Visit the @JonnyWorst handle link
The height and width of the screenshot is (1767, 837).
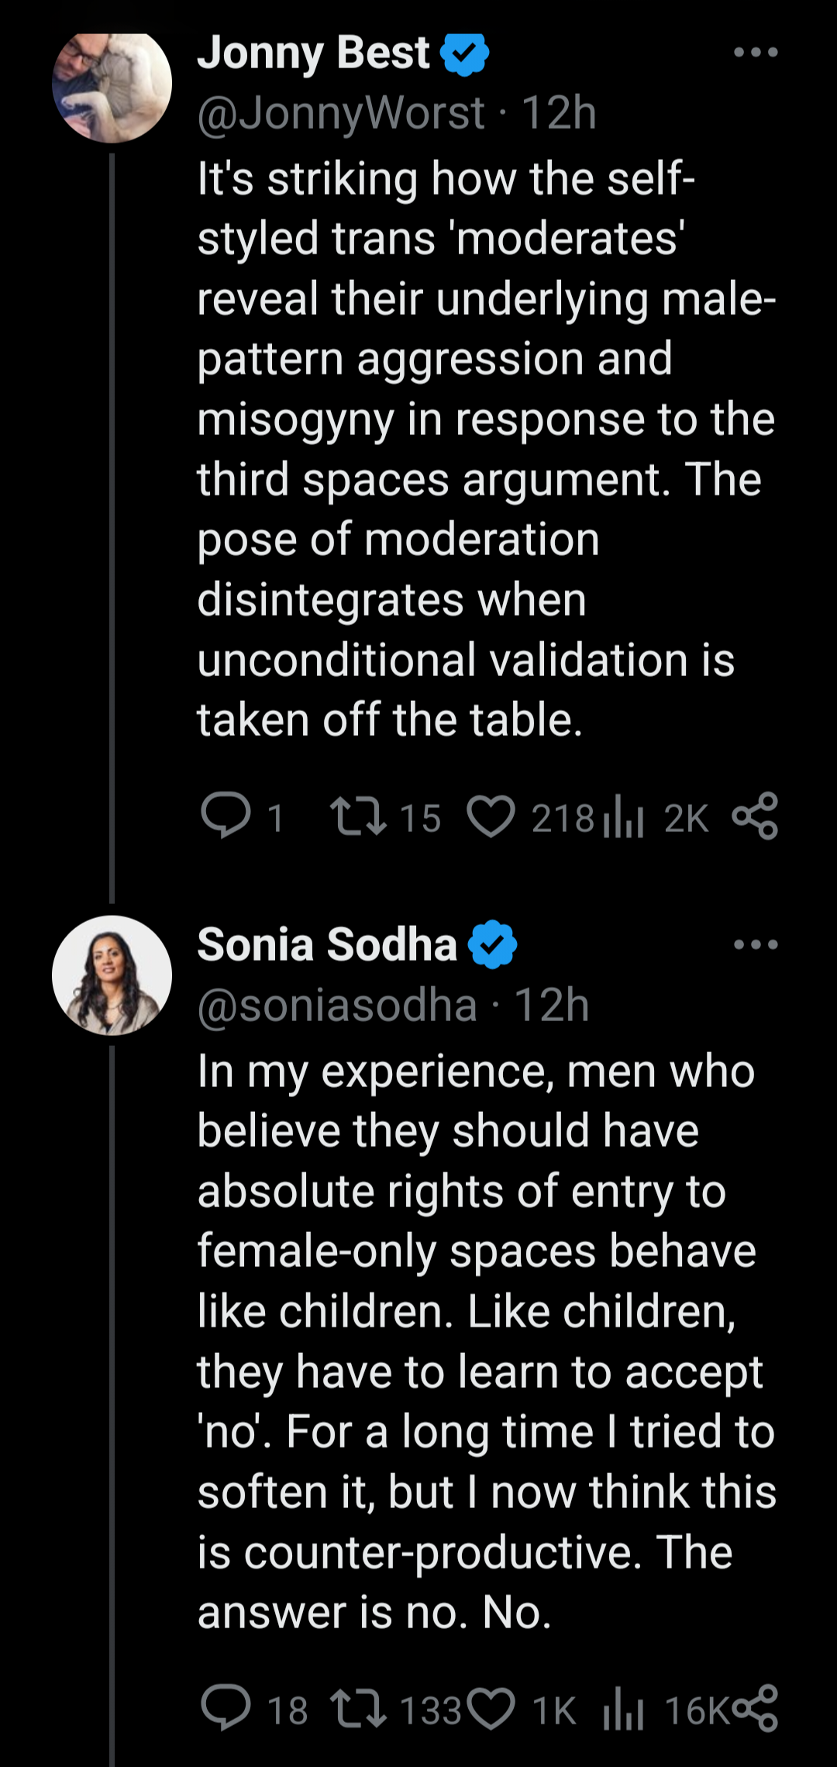pyautogui.click(x=341, y=113)
